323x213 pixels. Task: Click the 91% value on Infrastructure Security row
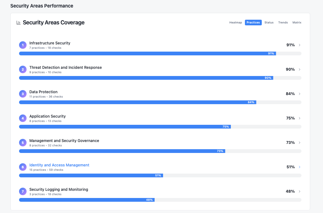(290, 45)
